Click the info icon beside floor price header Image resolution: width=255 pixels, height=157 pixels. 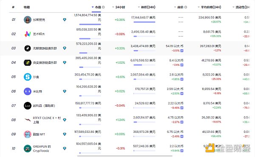[x=186, y=7]
